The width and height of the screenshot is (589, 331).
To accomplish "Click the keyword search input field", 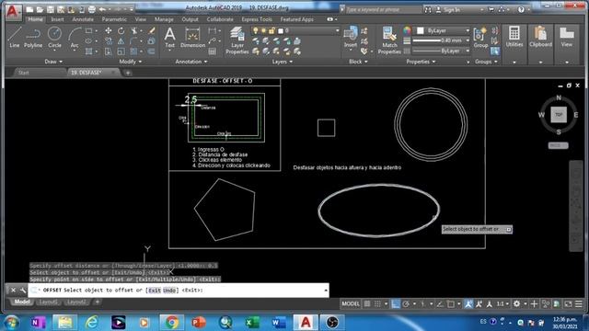I will [x=383, y=10].
